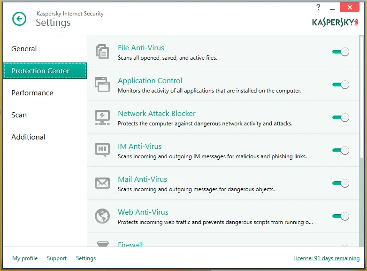Open My profile in the footer

click(x=25, y=258)
